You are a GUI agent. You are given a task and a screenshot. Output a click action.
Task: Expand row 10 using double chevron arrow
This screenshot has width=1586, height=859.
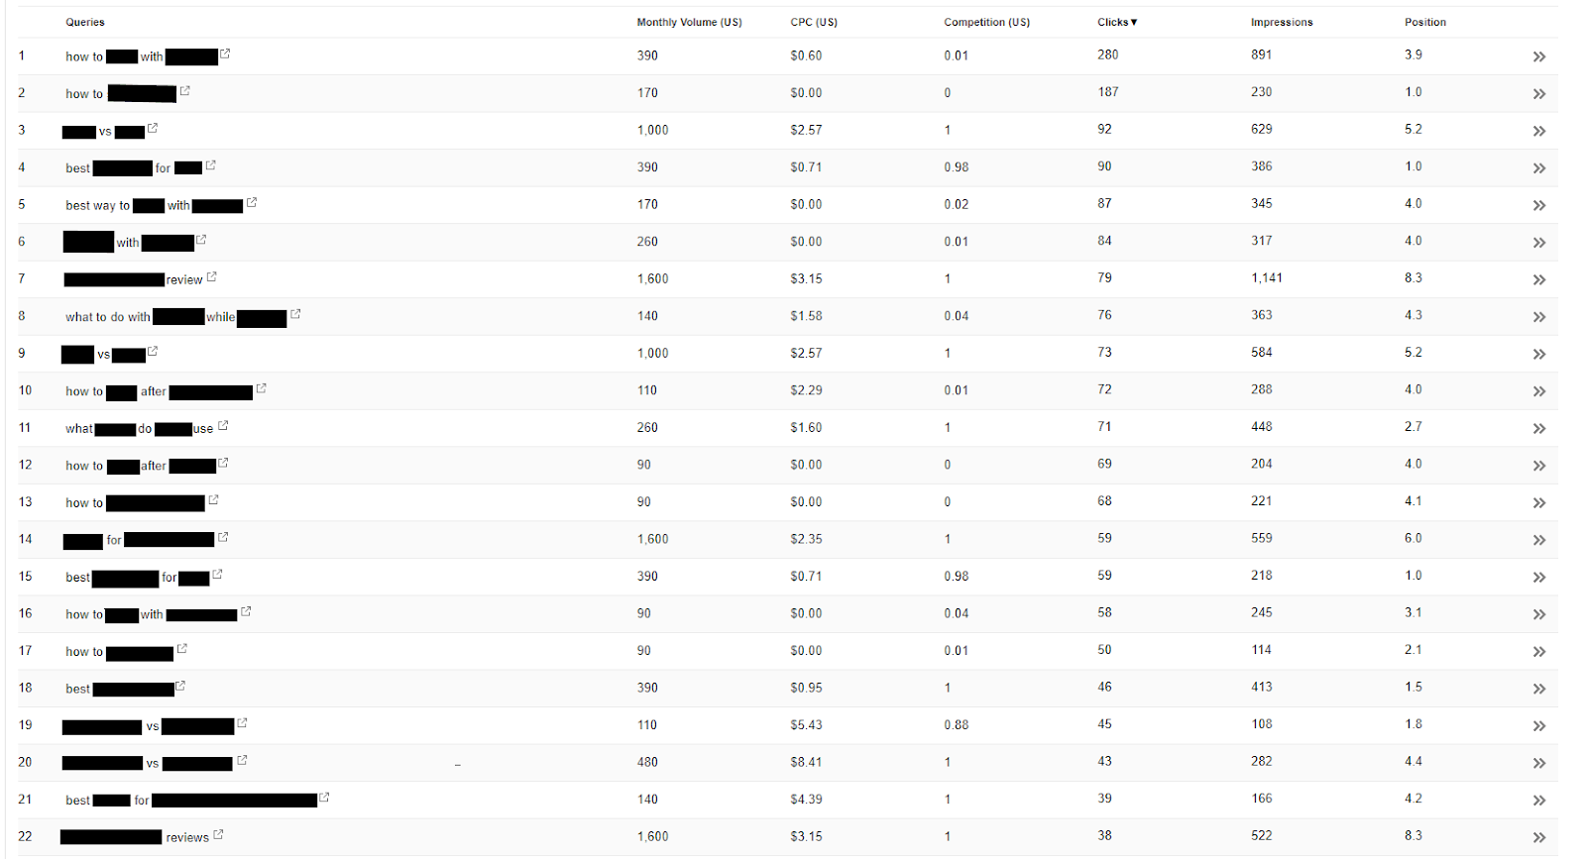(1539, 391)
